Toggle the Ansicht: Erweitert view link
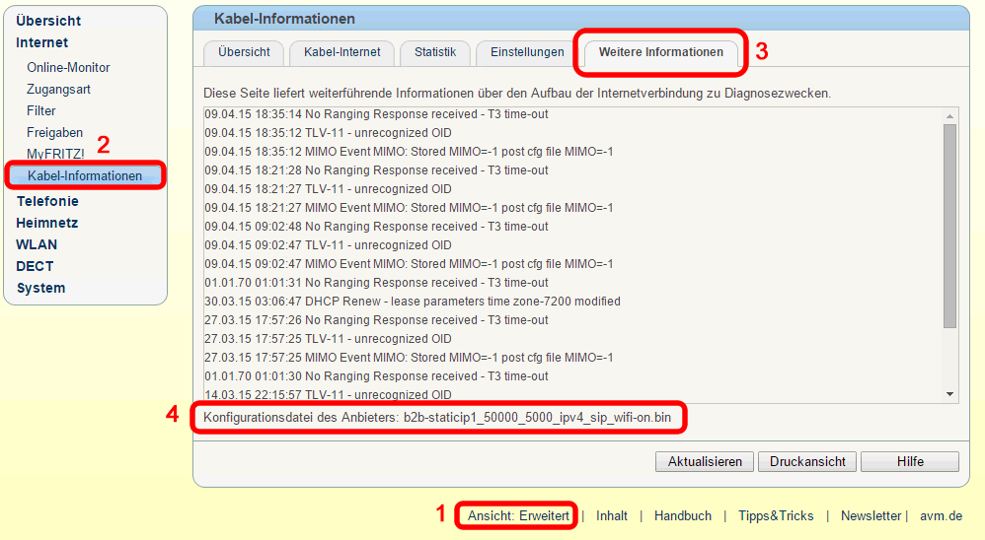This screenshot has height=540, width=985. [x=518, y=515]
